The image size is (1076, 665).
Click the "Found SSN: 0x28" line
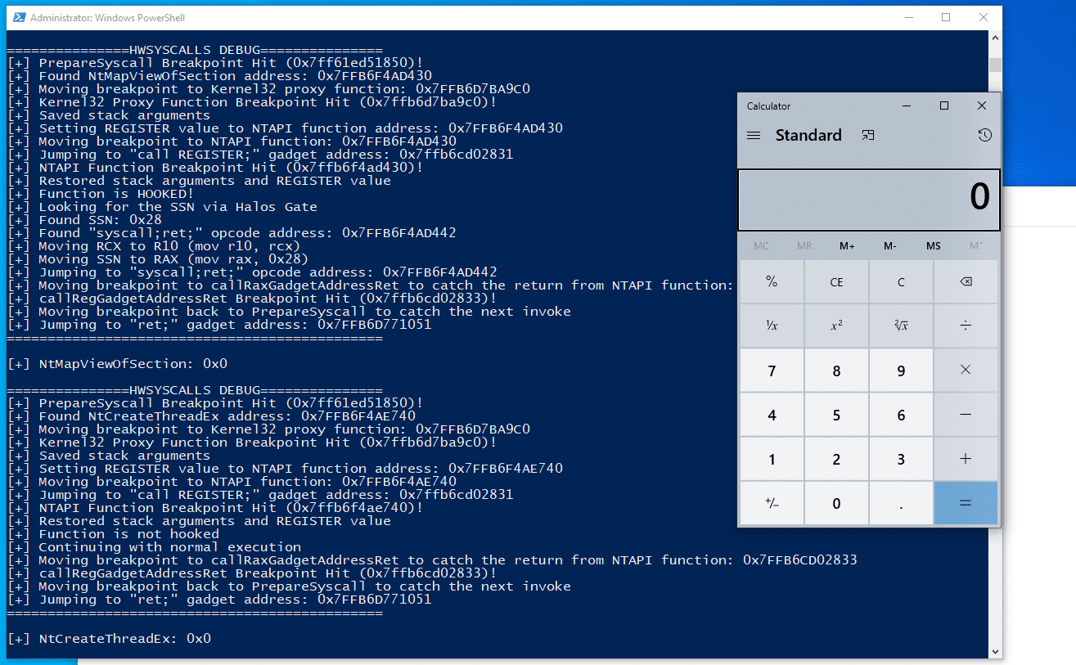click(x=84, y=220)
